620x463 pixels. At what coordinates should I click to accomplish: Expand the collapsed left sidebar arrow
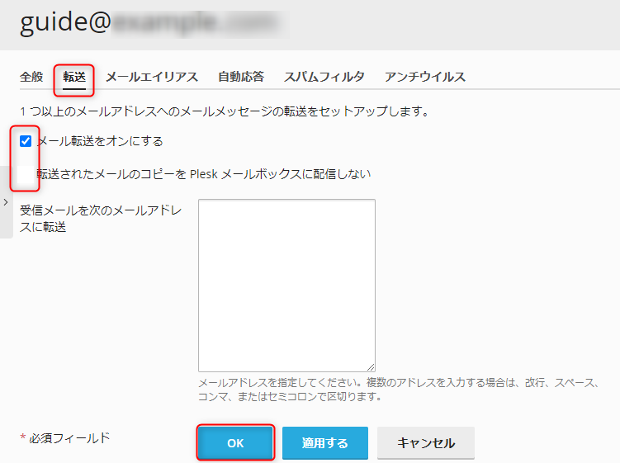click(6, 202)
